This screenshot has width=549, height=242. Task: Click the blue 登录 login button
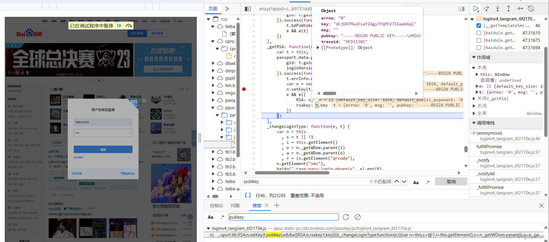[x=103, y=149]
